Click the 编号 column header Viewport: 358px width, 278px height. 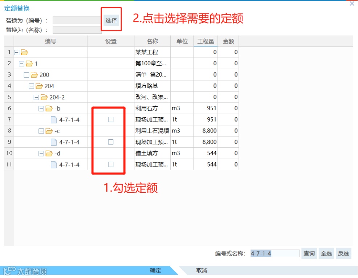pyautogui.click(x=50, y=41)
